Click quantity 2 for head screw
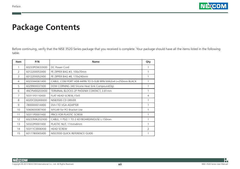This screenshot has width=240, height=169. tap(148, 129)
